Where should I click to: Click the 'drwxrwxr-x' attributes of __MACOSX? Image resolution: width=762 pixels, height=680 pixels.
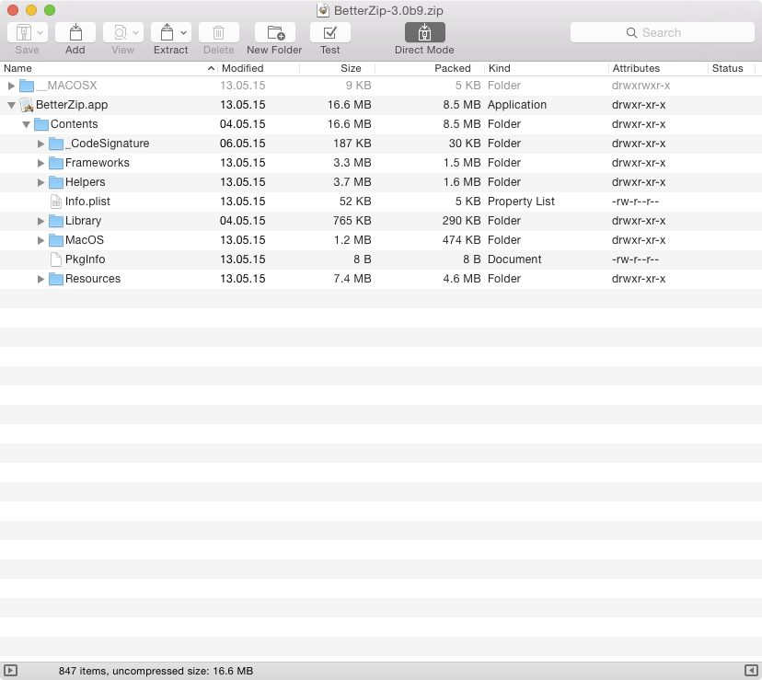641,86
